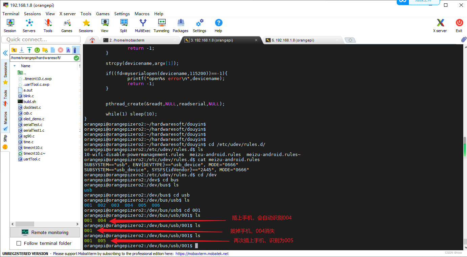Collapse the left sidebar panel
467x257 pixels.
[5, 53]
